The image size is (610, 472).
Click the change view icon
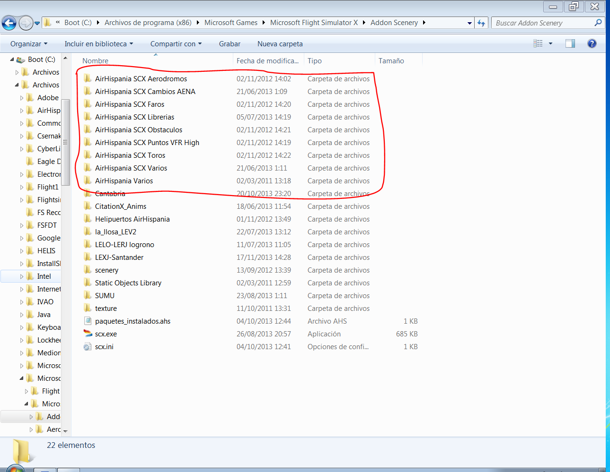coord(538,43)
